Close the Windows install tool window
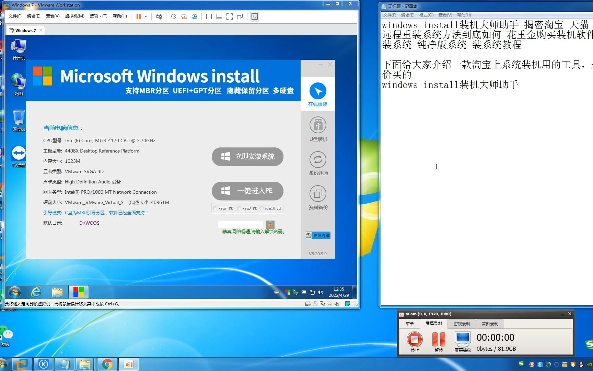 coord(330,64)
